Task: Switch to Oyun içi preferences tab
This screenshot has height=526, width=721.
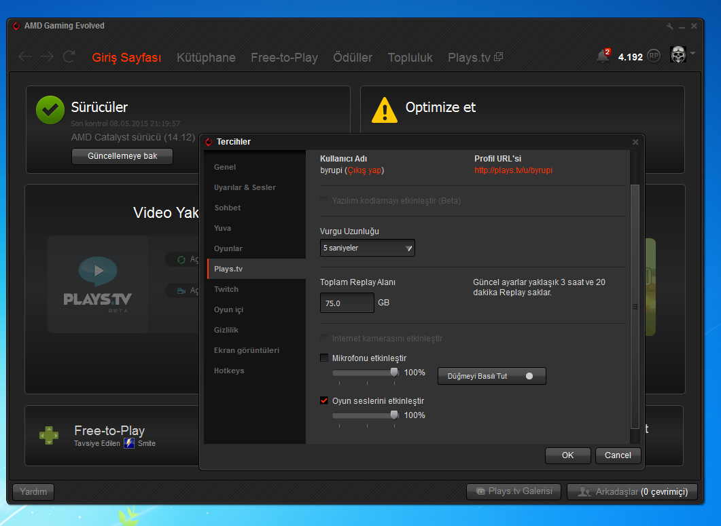Action: pyautogui.click(x=256, y=309)
